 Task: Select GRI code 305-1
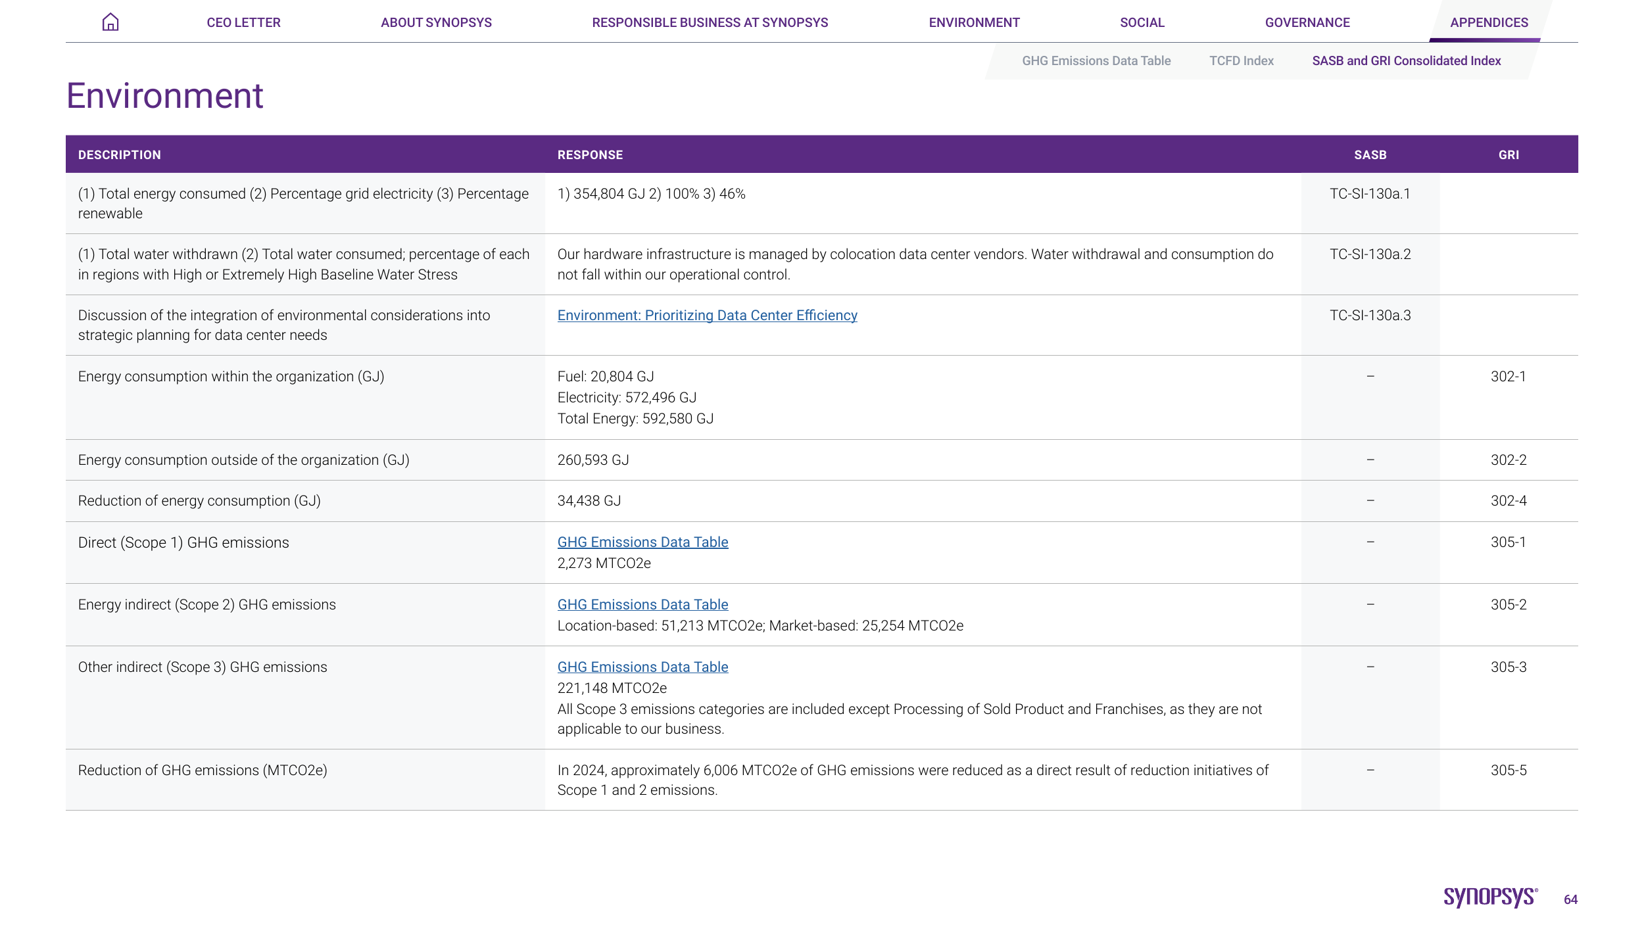[1509, 542]
